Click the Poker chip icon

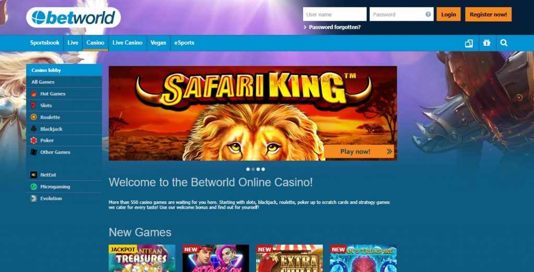[33, 140]
